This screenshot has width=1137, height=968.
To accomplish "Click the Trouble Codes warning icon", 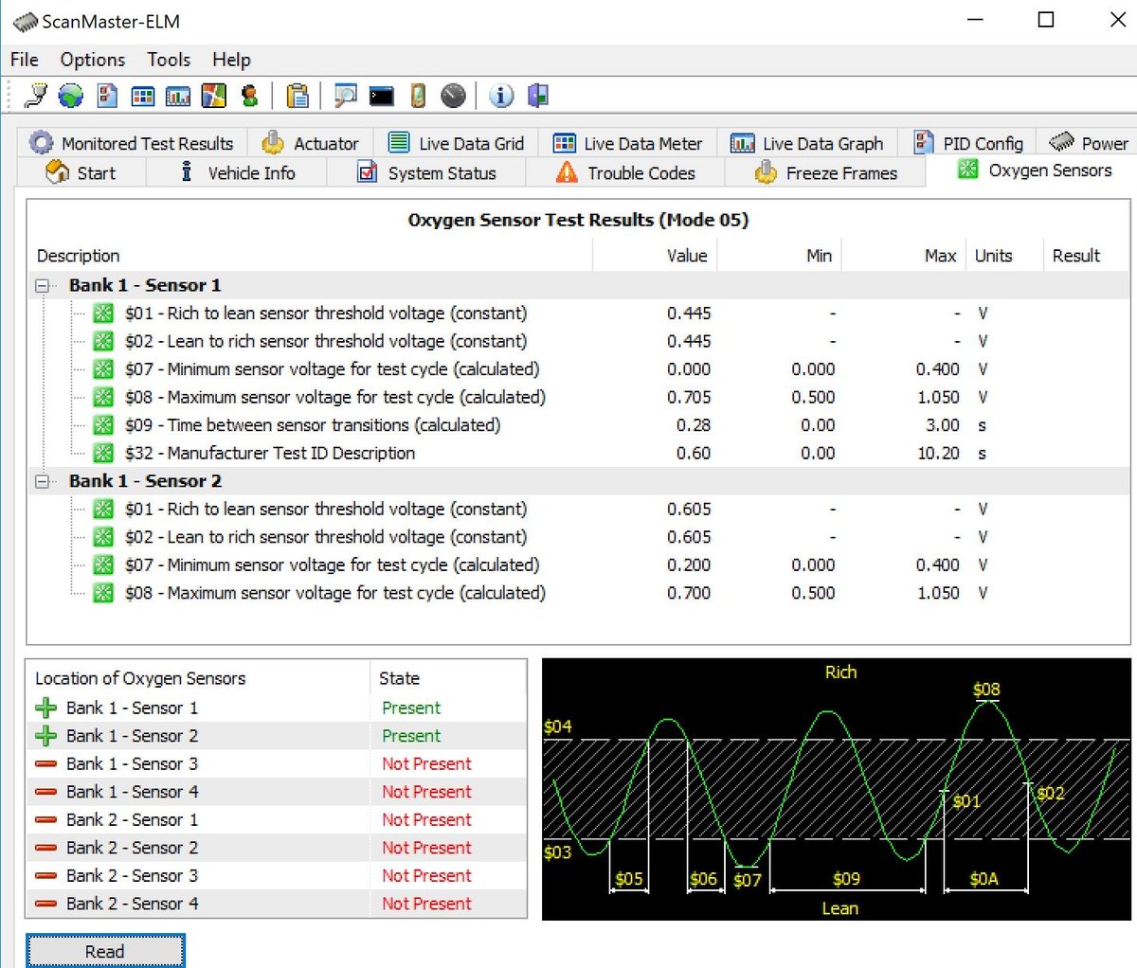I will coord(567,171).
